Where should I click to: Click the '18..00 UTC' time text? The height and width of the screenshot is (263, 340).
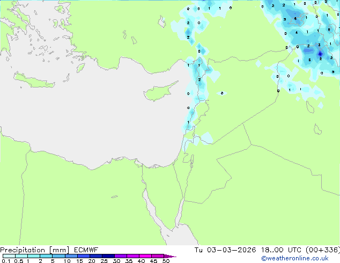click(281, 250)
